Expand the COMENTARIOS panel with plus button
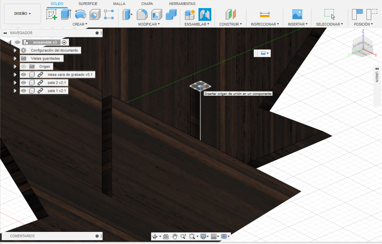 click(x=97, y=236)
